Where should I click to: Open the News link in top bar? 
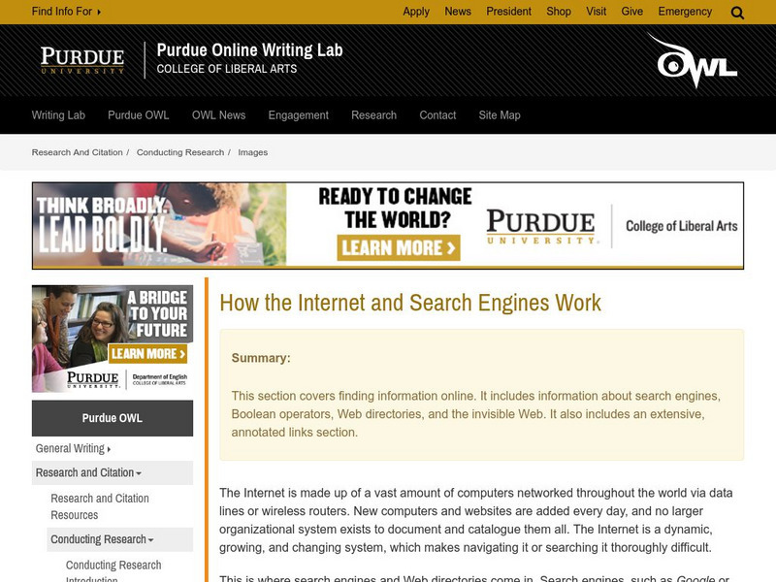[458, 12]
